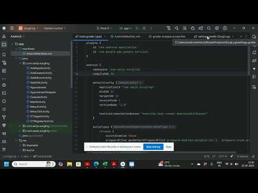Image resolution: width=258 pixels, height=193 pixels.
Task: Open the More tool windows ellipsis
Action: click(4, 79)
